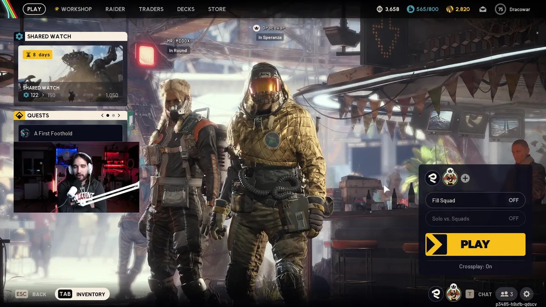Screen dimensions: 546x307
Task: Open CHAT from bottom bar
Action: tap(479, 294)
